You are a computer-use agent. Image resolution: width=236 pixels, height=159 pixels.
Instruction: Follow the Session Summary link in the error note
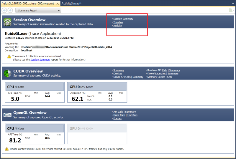[40, 60]
